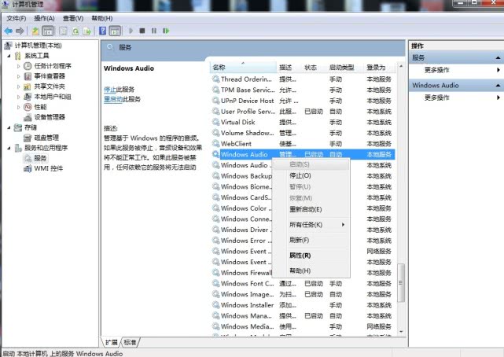Sort by 状态 column header
This screenshot has width=504, height=357.
point(314,68)
